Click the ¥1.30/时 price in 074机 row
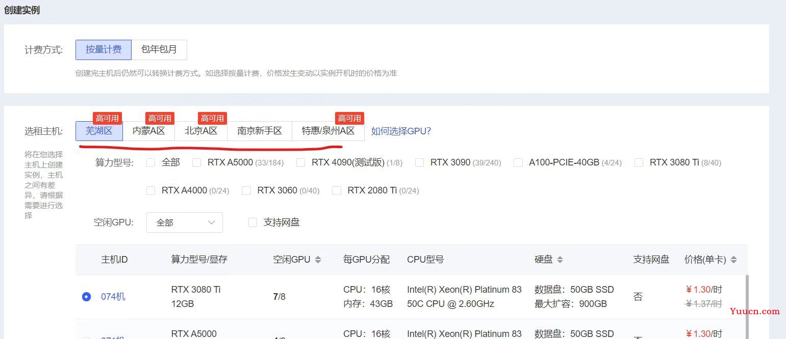The image size is (786, 339). 704,290
